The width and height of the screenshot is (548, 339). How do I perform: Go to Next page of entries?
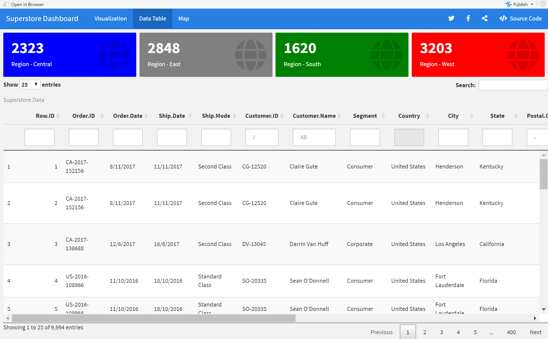pyautogui.click(x=535, y=332)
